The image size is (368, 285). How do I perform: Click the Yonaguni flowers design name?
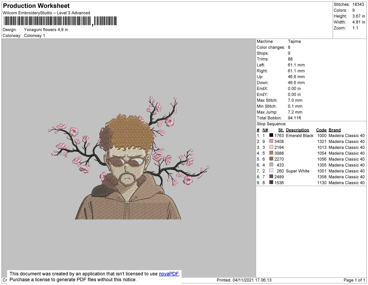click(x=46, y=30)
